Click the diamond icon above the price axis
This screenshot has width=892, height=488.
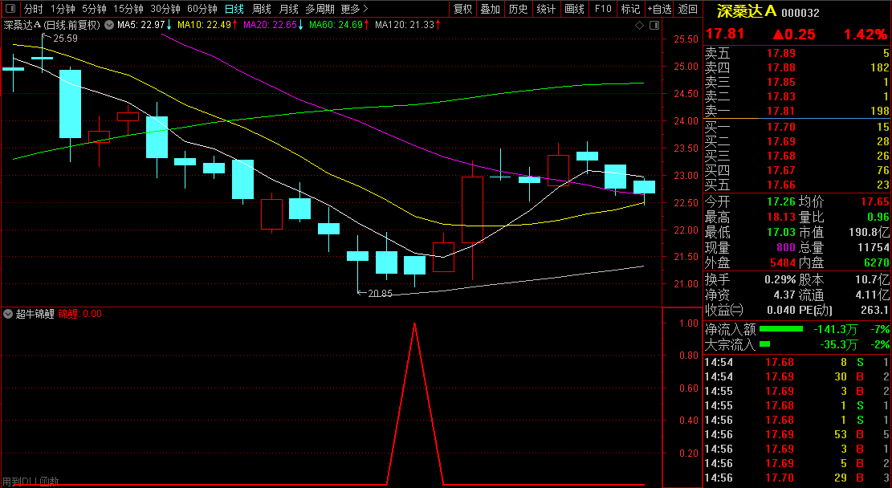pos(639,26)
